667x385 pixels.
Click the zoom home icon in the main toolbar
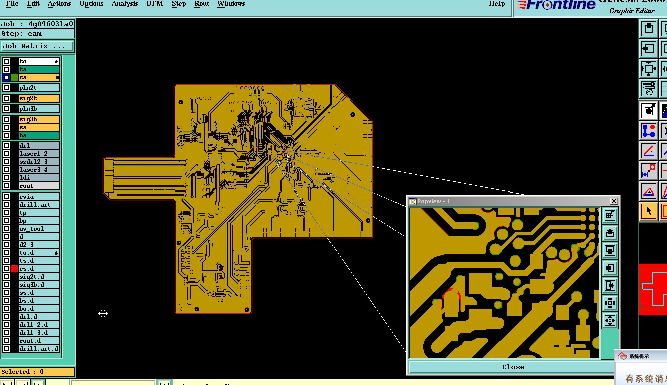click(x=649, y=69)
